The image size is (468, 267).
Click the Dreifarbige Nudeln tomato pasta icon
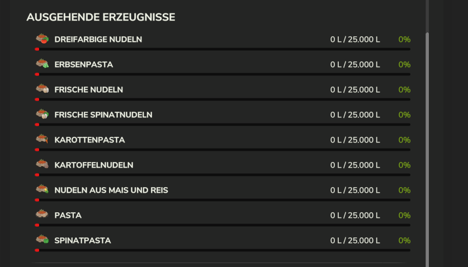coord(42,39)
